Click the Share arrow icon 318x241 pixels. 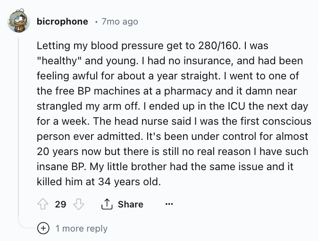[106, 205]
